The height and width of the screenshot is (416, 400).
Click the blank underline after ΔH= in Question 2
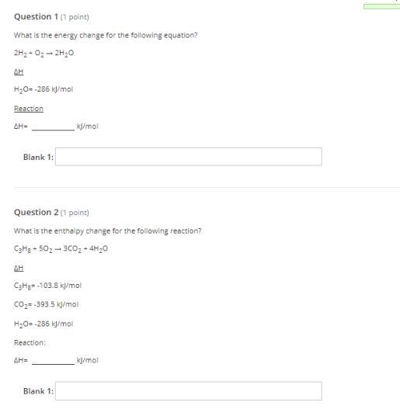click(x=53, y=364)
